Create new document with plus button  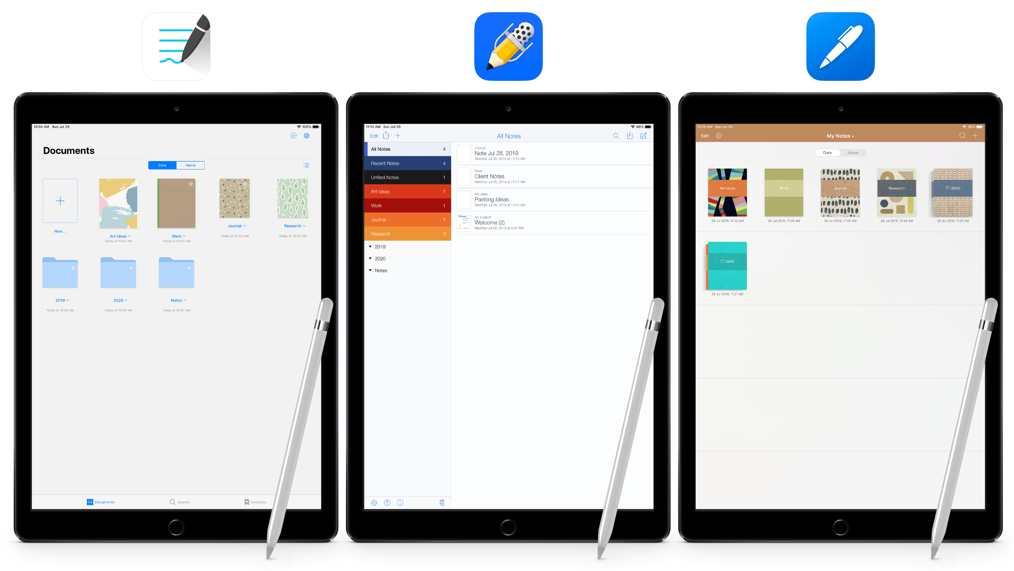(60, 201)
